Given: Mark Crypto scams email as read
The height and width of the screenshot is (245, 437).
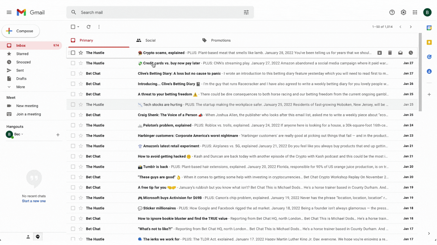Looking at the screenshot, I should [400, 53].
